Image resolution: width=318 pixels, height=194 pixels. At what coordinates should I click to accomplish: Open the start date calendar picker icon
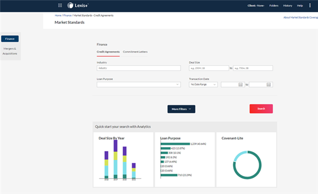(241, 85)
